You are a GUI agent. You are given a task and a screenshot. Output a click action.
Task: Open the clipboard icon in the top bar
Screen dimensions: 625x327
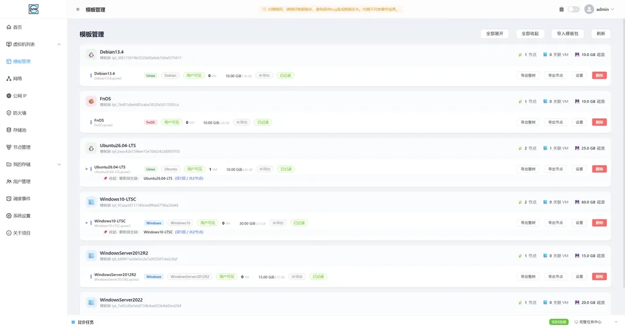(562, 9)
